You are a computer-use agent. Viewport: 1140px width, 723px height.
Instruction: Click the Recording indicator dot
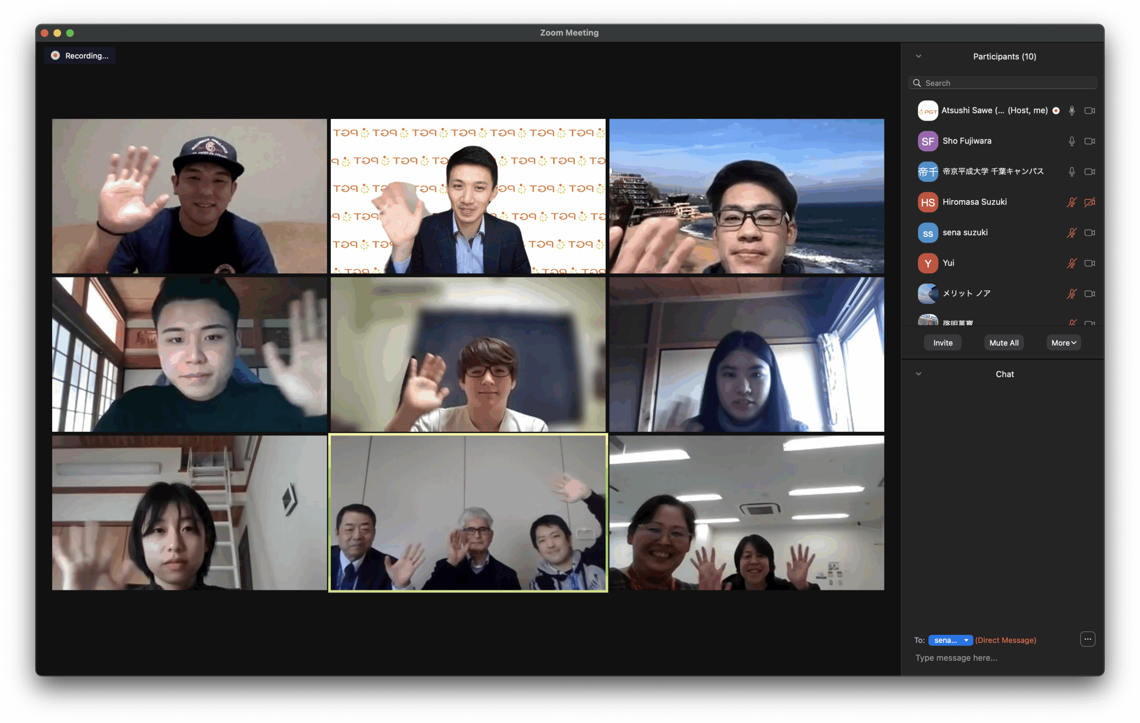tap(55, 55)
